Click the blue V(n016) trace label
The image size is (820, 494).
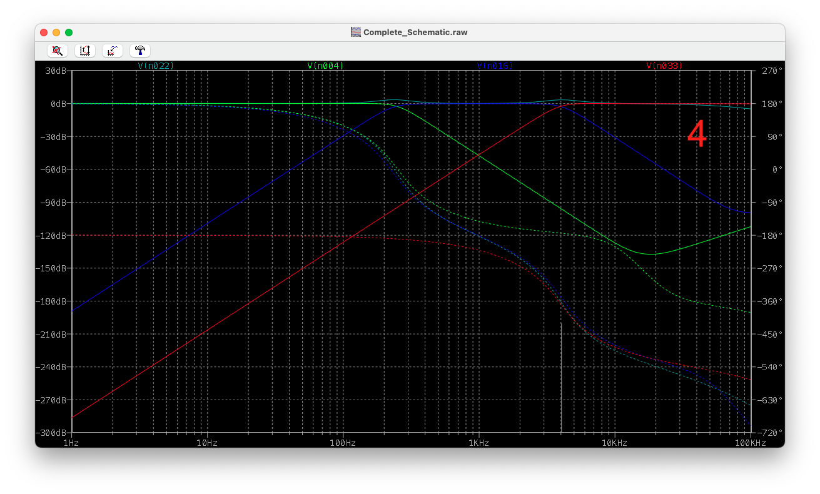(495, 66)
